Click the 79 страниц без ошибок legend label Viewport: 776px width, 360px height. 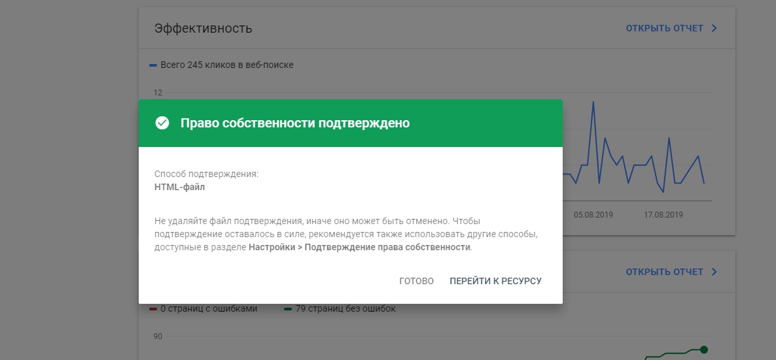tap(345, 309)
